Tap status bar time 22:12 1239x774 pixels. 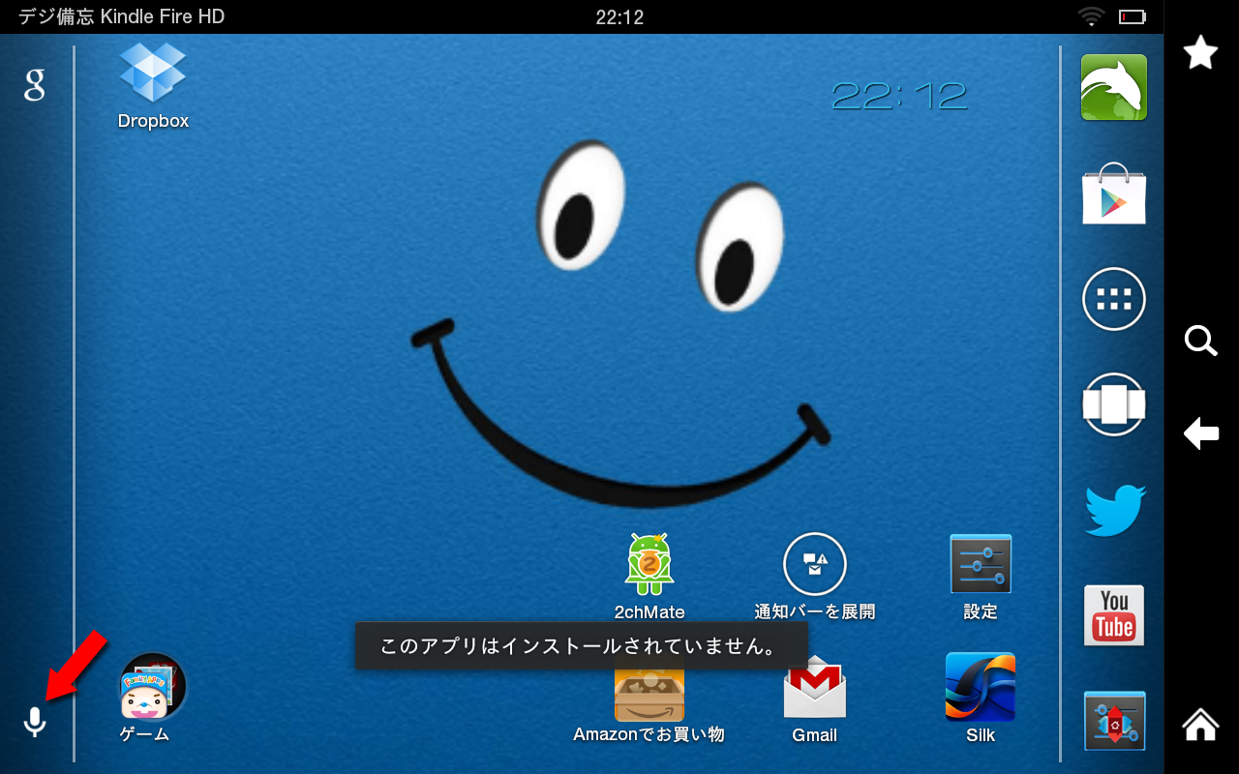coord(619,17)
